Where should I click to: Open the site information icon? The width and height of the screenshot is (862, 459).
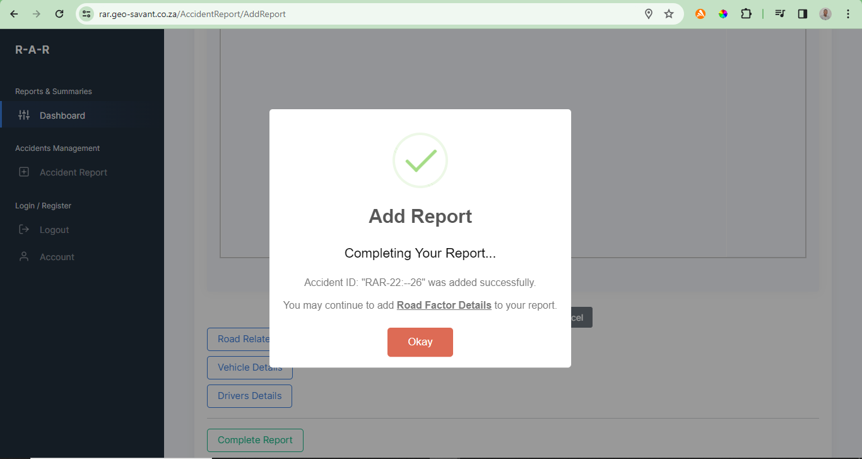(87, 14)
